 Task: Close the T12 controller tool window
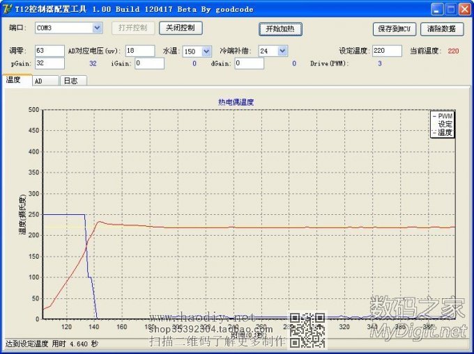(464, 9)
